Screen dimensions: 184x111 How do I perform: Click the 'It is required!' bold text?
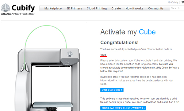pos(116,71)
